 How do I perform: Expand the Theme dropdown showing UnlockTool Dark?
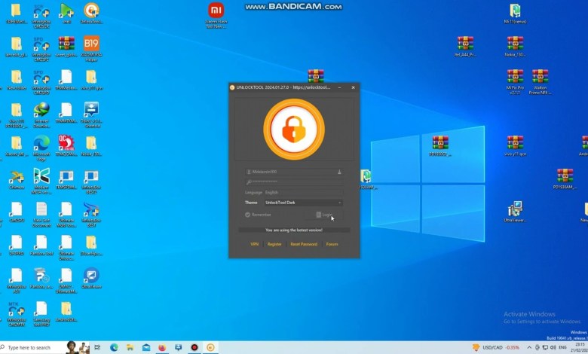[x=303, y=203]
